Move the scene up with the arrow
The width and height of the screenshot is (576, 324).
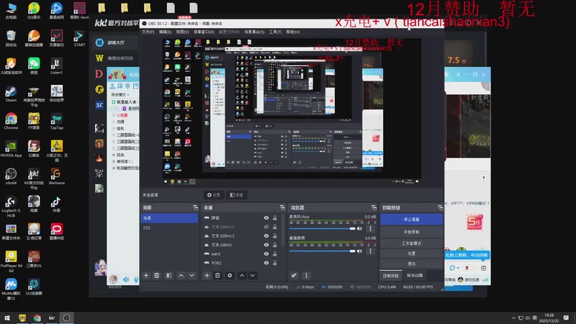point(181,275)
